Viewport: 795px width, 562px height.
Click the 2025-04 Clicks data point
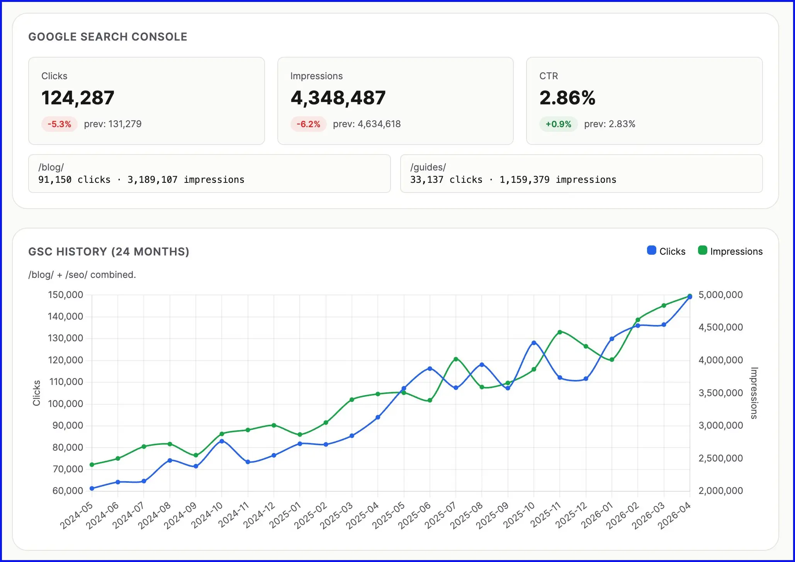click(378, 417)
